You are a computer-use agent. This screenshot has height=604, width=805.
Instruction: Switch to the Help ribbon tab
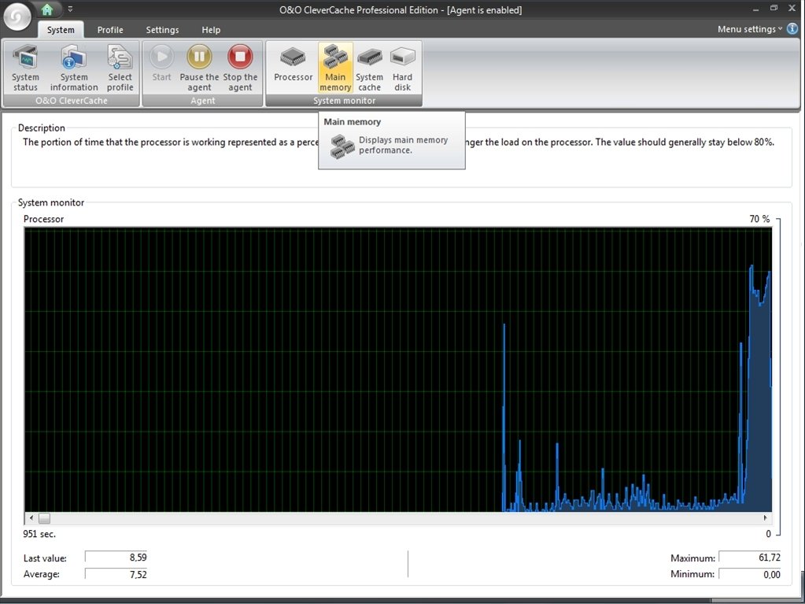click(x=211, y=30)
